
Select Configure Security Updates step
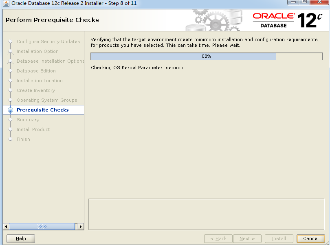(x=48, y=42)
